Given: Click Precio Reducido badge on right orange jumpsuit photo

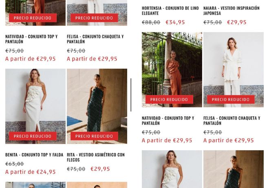Looking at the screenshot, I should 169,99.
